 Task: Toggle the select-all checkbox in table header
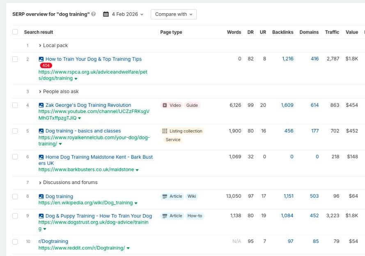15,32
